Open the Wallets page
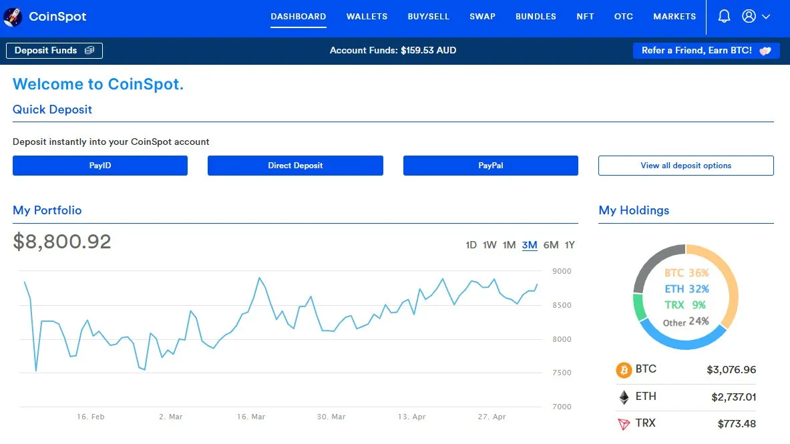Image resolution: width=790 pixels, height=444 pixels. (367, 17)
